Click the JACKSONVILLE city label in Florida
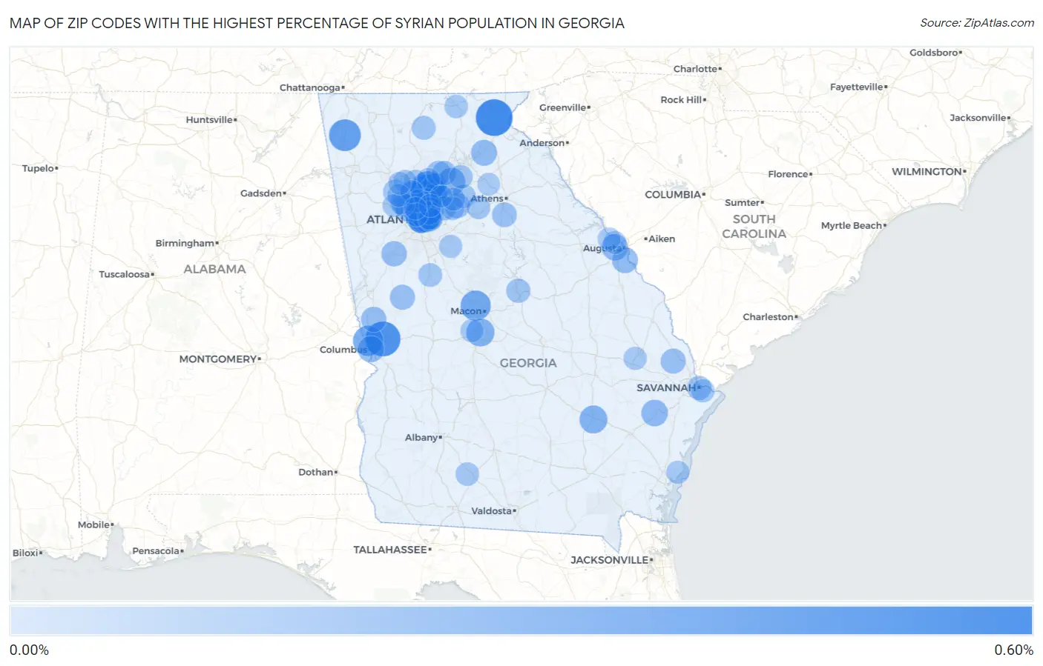 [x=610, y=559]
